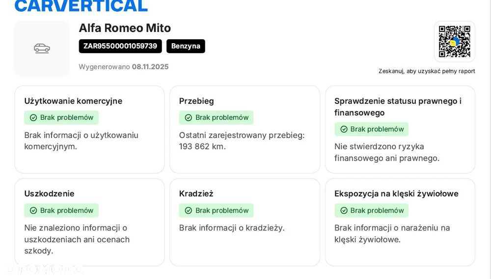Image resolution: width=491 pixels, height=279 pixels.
Task: Click the Brak problemów badge under Kradzież
Action: [x=217, y=211]
